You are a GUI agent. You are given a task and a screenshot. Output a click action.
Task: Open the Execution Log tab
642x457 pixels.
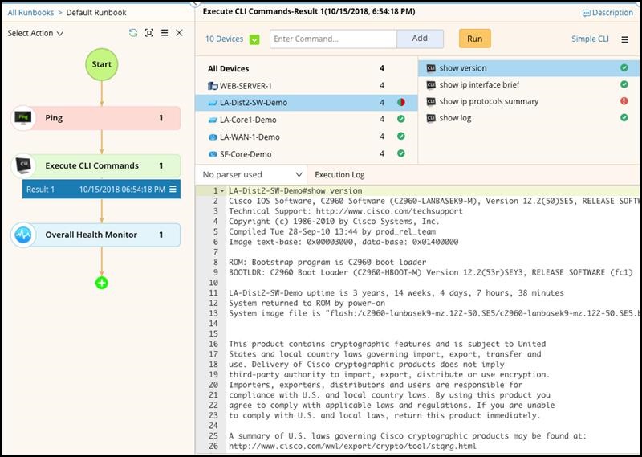[x=339, y=175]
